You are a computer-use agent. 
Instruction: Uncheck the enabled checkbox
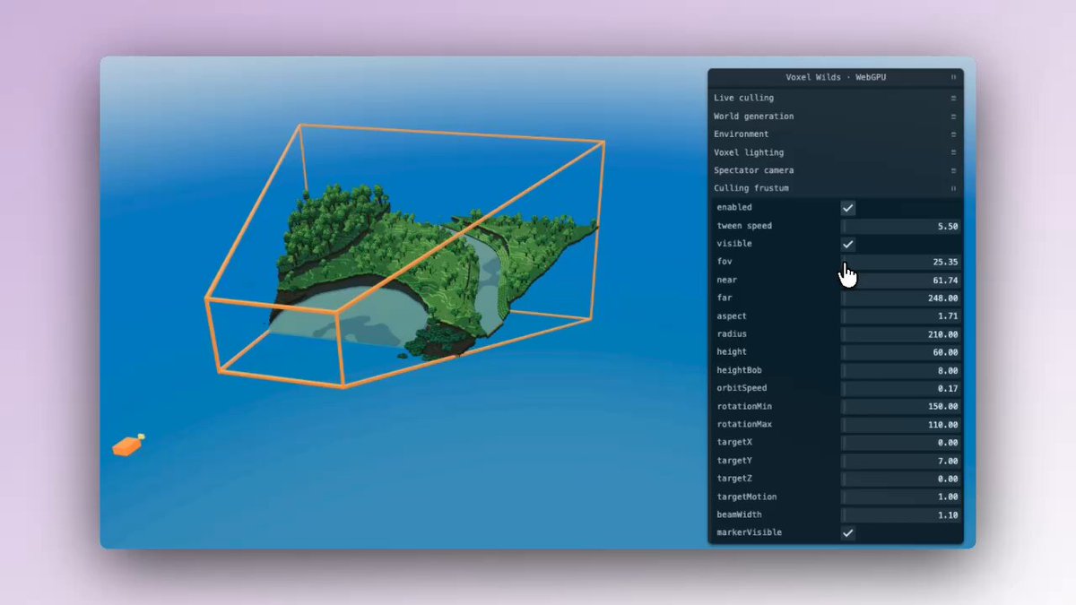847,208
